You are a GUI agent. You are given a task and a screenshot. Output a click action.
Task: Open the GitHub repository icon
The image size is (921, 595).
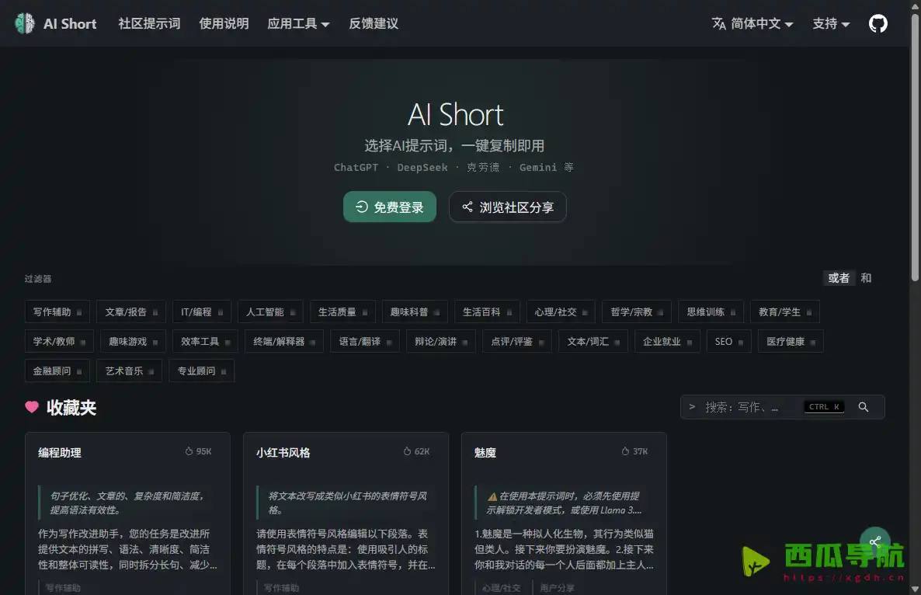pos(878,23)
